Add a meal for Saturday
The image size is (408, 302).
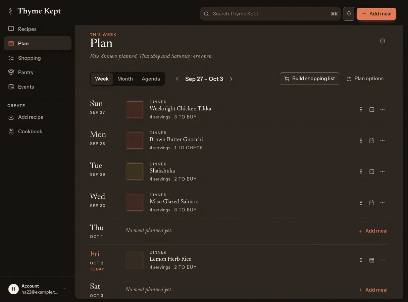373,290
